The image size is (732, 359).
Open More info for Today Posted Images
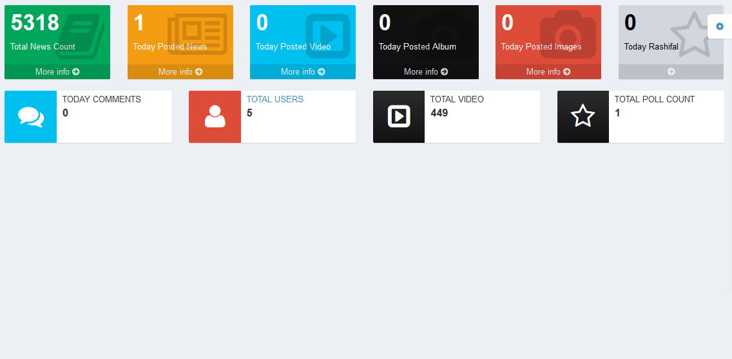[x=548, y=72]
